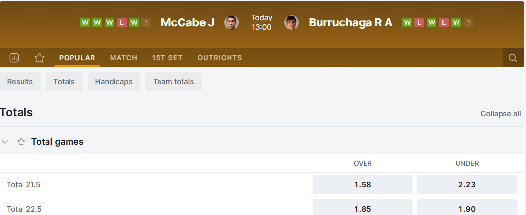The height and width of the screenshot is (215, 526).
Task: Collapse the Total games section chevron
Action: [5, 142]
